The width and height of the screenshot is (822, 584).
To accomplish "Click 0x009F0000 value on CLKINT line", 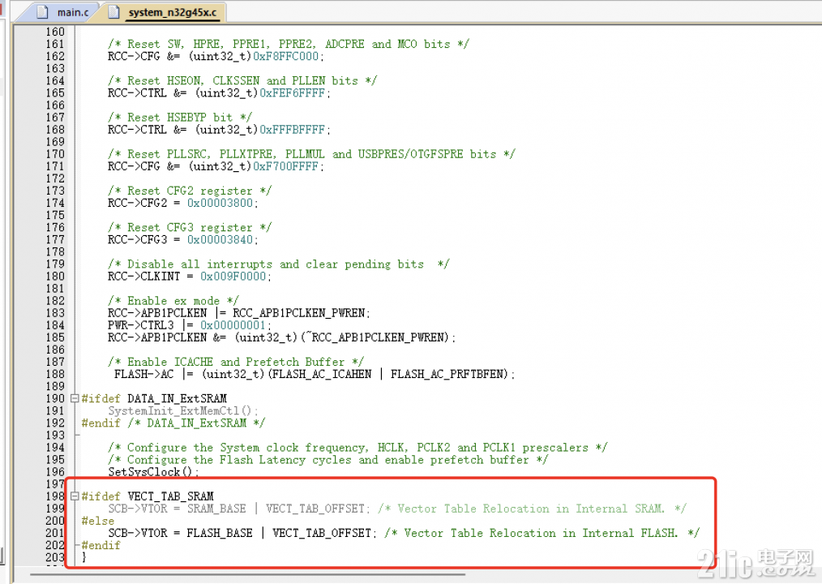I will click(233, 277).
